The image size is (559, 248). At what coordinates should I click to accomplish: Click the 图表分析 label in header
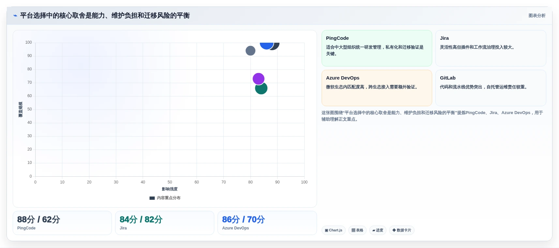pyautogui.click(x=537, y=16)
